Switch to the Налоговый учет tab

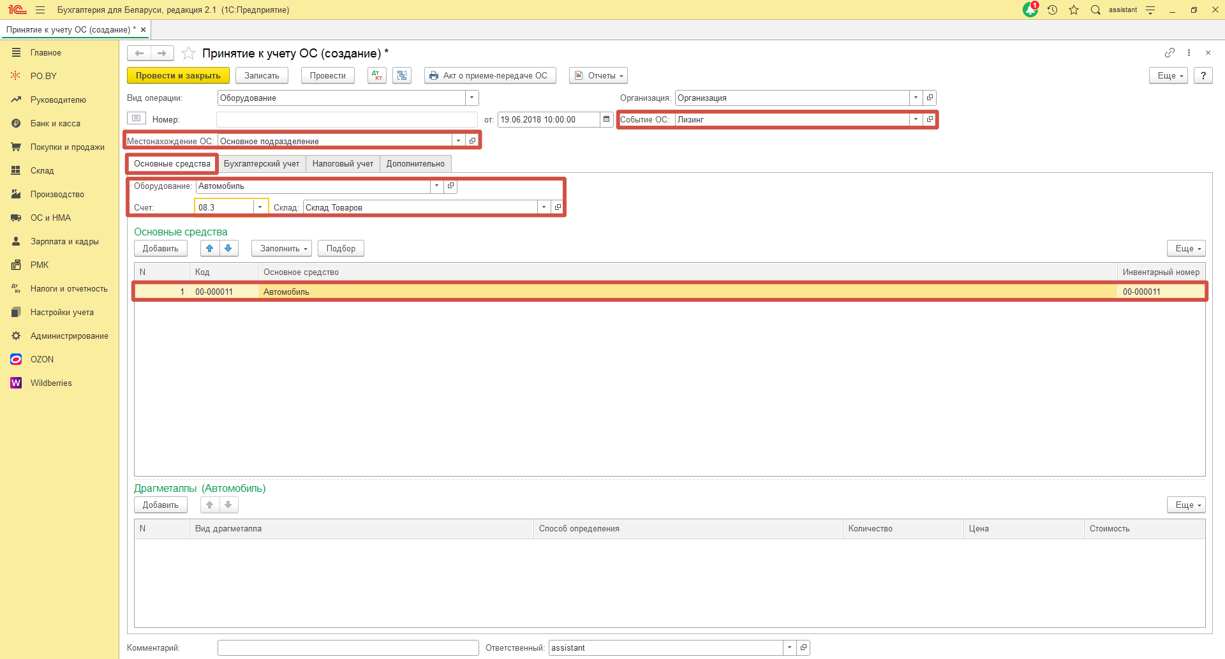click(x=343, y=164)
